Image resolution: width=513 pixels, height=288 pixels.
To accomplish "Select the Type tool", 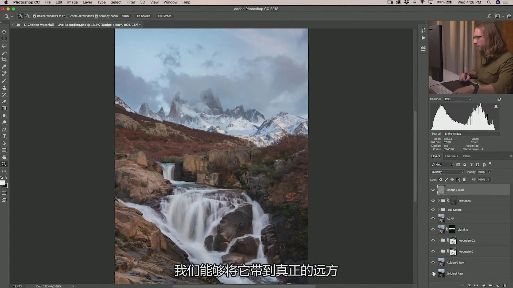I will 4,136.
